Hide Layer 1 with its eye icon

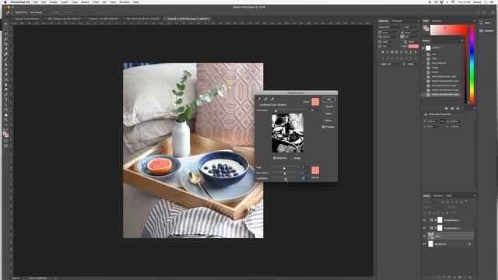425,236
